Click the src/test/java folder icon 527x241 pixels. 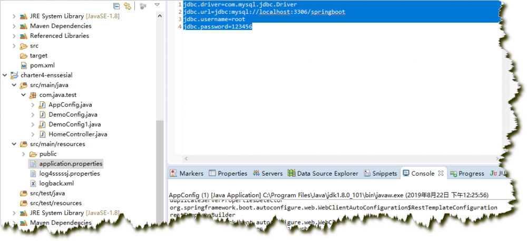(24, 193)
